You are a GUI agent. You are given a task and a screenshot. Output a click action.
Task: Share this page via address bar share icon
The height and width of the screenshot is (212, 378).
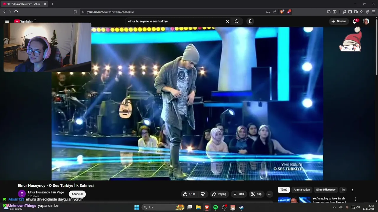[275, 12]
